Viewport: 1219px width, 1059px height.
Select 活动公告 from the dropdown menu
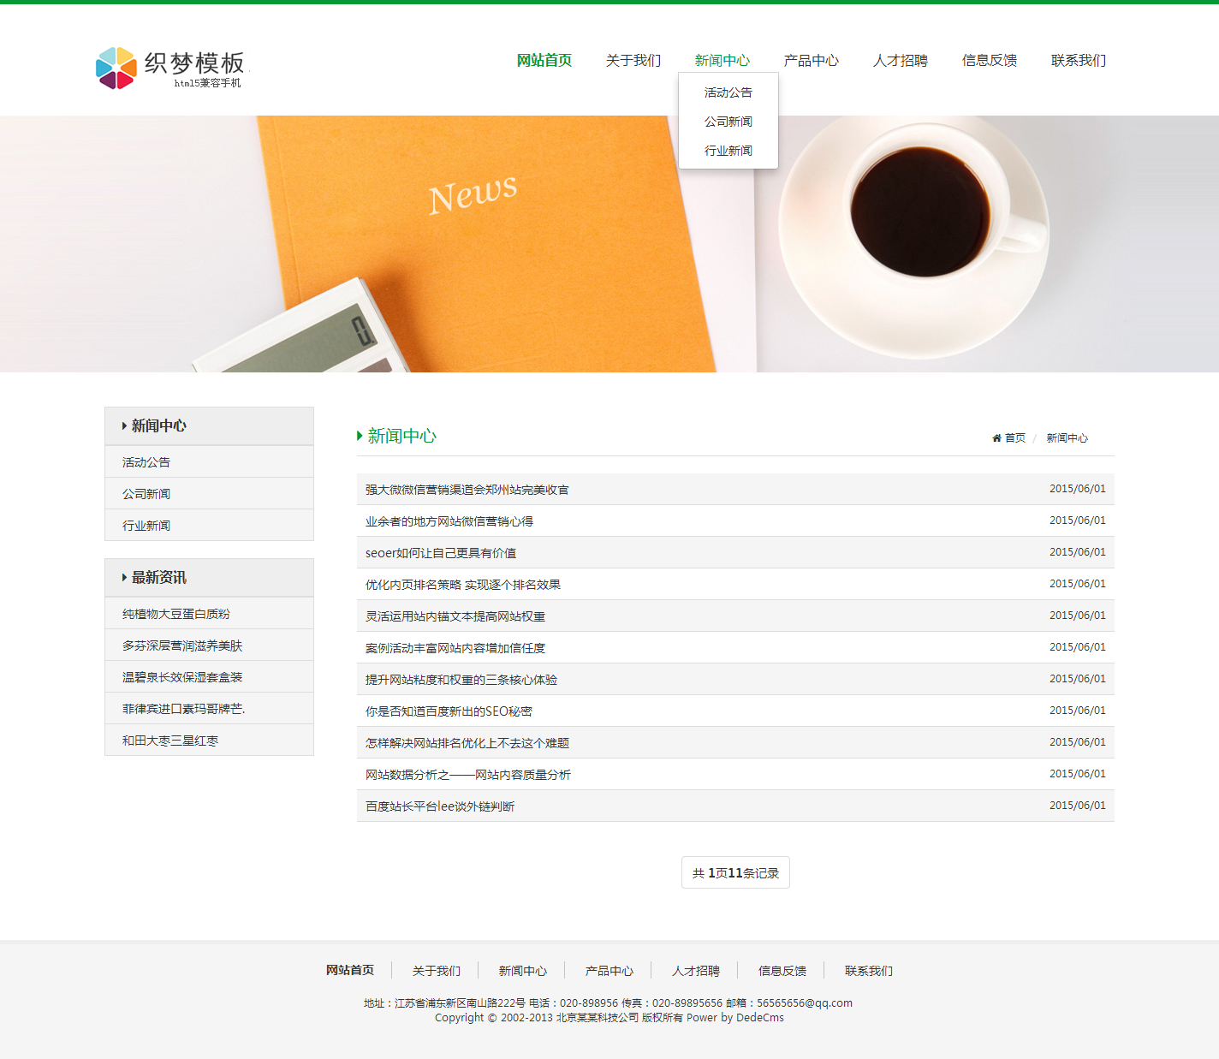pyautogui.click(x=728, y=92)
